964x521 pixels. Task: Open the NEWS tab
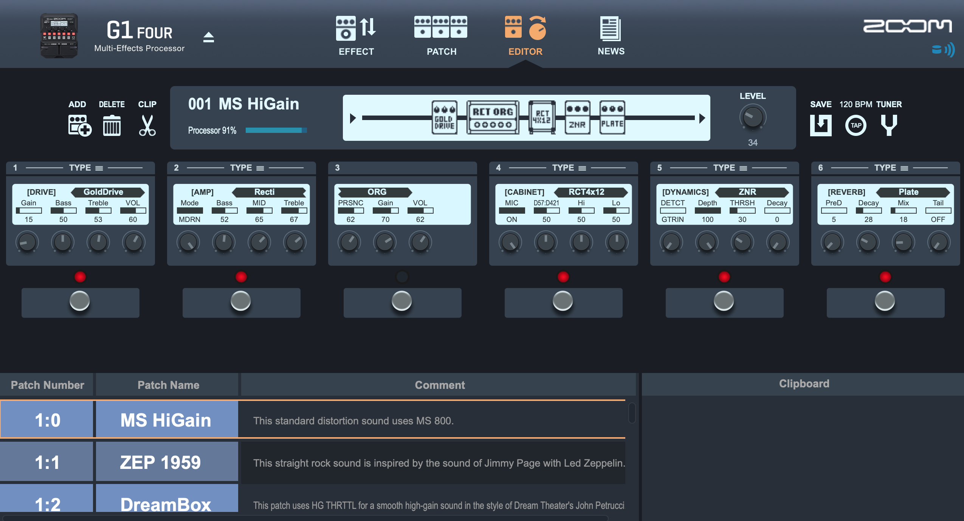click(611, 36)
